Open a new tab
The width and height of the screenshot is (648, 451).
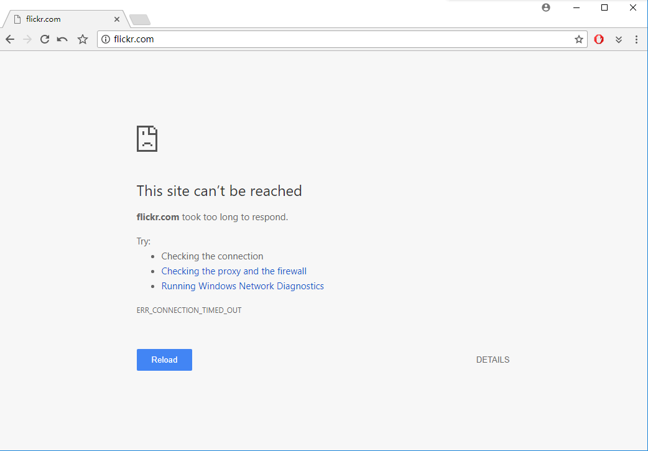(x=140, y=19)
